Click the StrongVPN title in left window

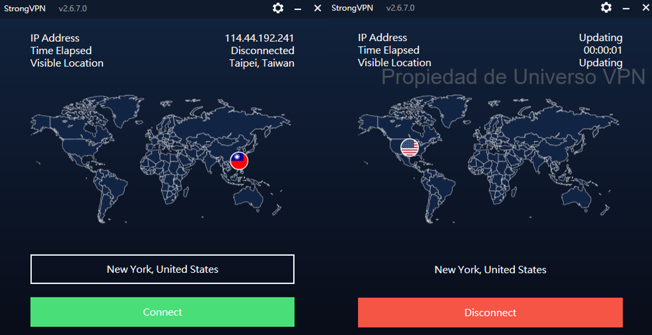tap(25, 8)
